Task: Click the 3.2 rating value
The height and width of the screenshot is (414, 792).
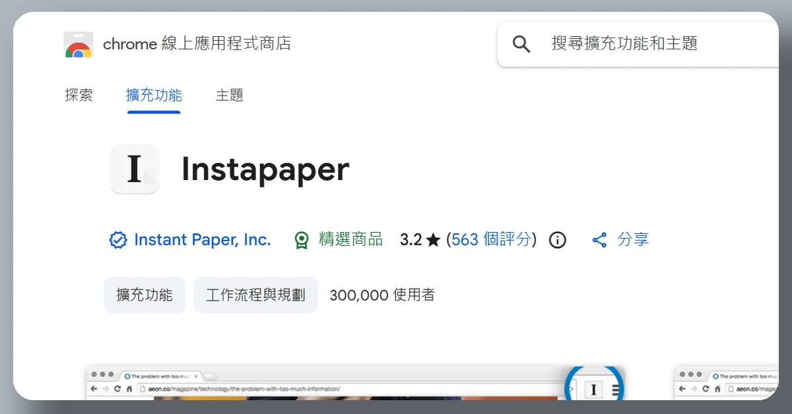Action: [x=411, y=239]
